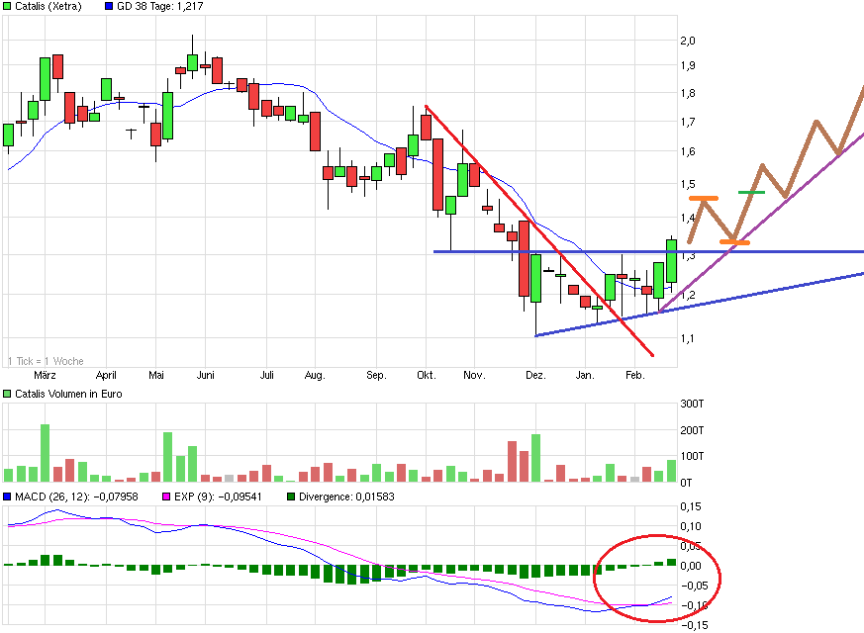Click the 'Dez.' label on the time axis

tap(535, 376)
